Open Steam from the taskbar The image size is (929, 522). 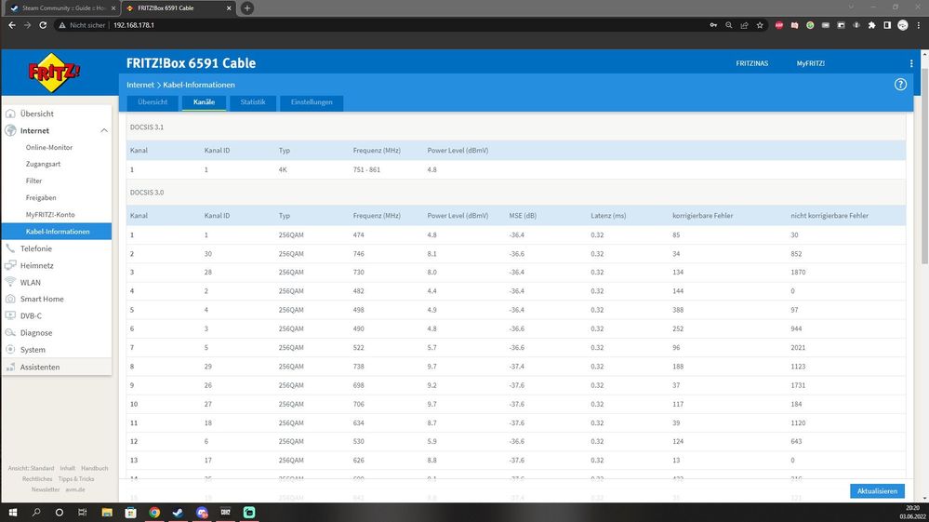[179, 512]
